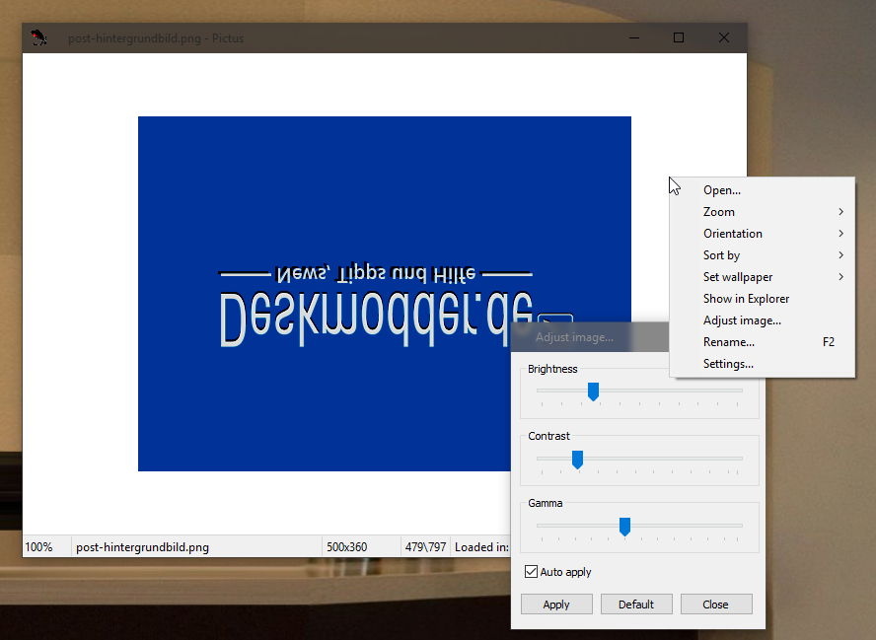Minimize the Pictus window
The width and height of the screenshot is (876, 640).
click(x=634, y=38)
